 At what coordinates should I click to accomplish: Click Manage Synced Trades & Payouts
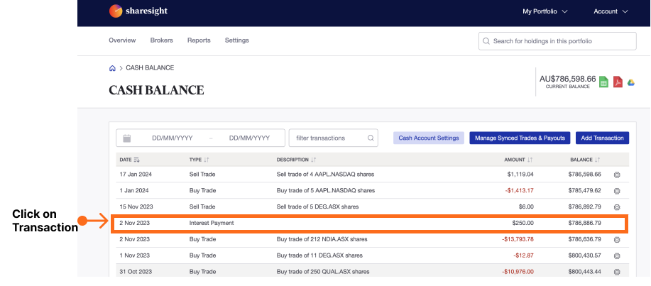(520, 138)
